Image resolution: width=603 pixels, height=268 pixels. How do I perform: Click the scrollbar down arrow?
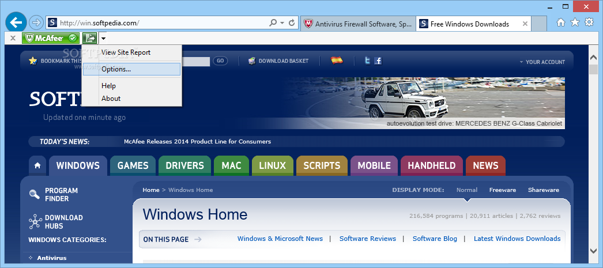click(593, 251)
